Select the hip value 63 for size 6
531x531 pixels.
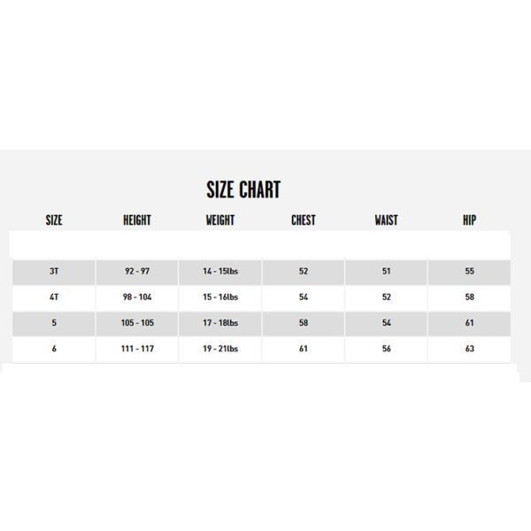click(470, 349)
